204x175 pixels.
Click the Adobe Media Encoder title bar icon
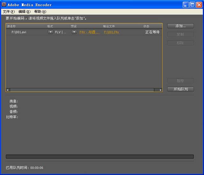coord(4,5)
